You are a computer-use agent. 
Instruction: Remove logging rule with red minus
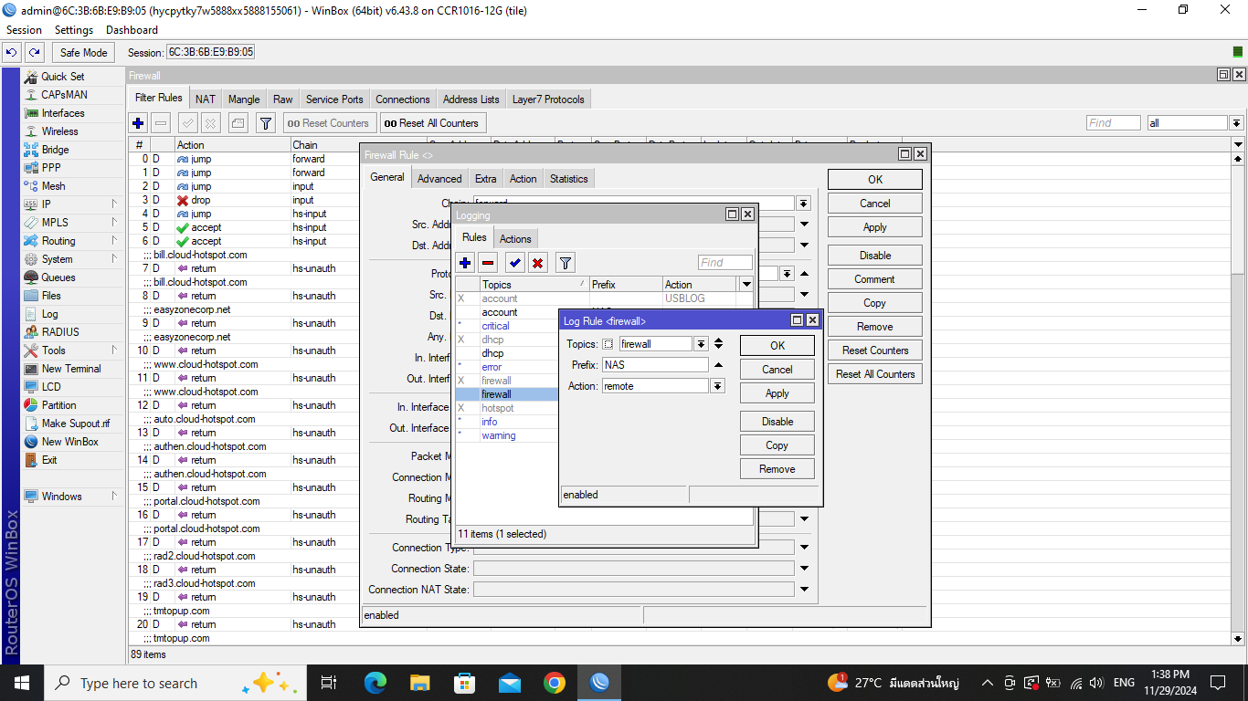tap(488, 263)
